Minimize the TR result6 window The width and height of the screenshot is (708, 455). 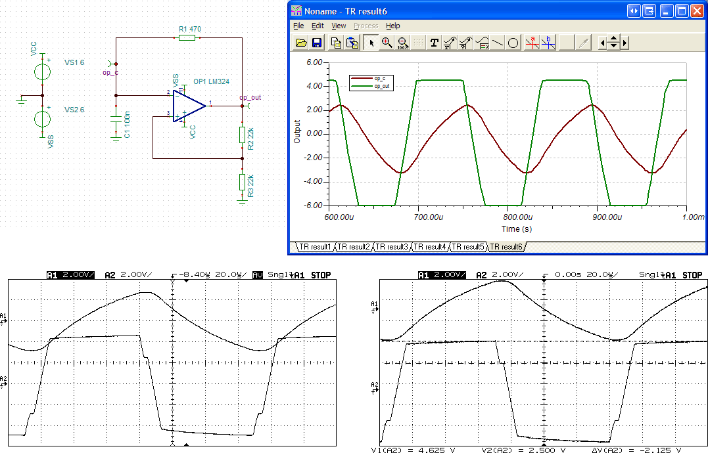coord(667,11)
